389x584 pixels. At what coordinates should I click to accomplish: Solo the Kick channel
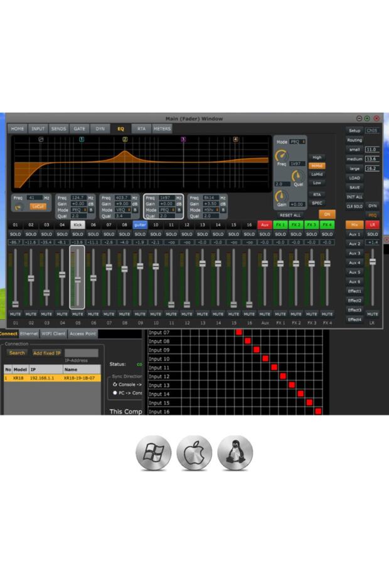(x=78, y=234)
